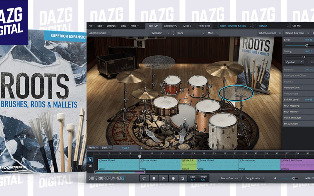
Task: Expand the More dropdown
Action: (212, 33)
